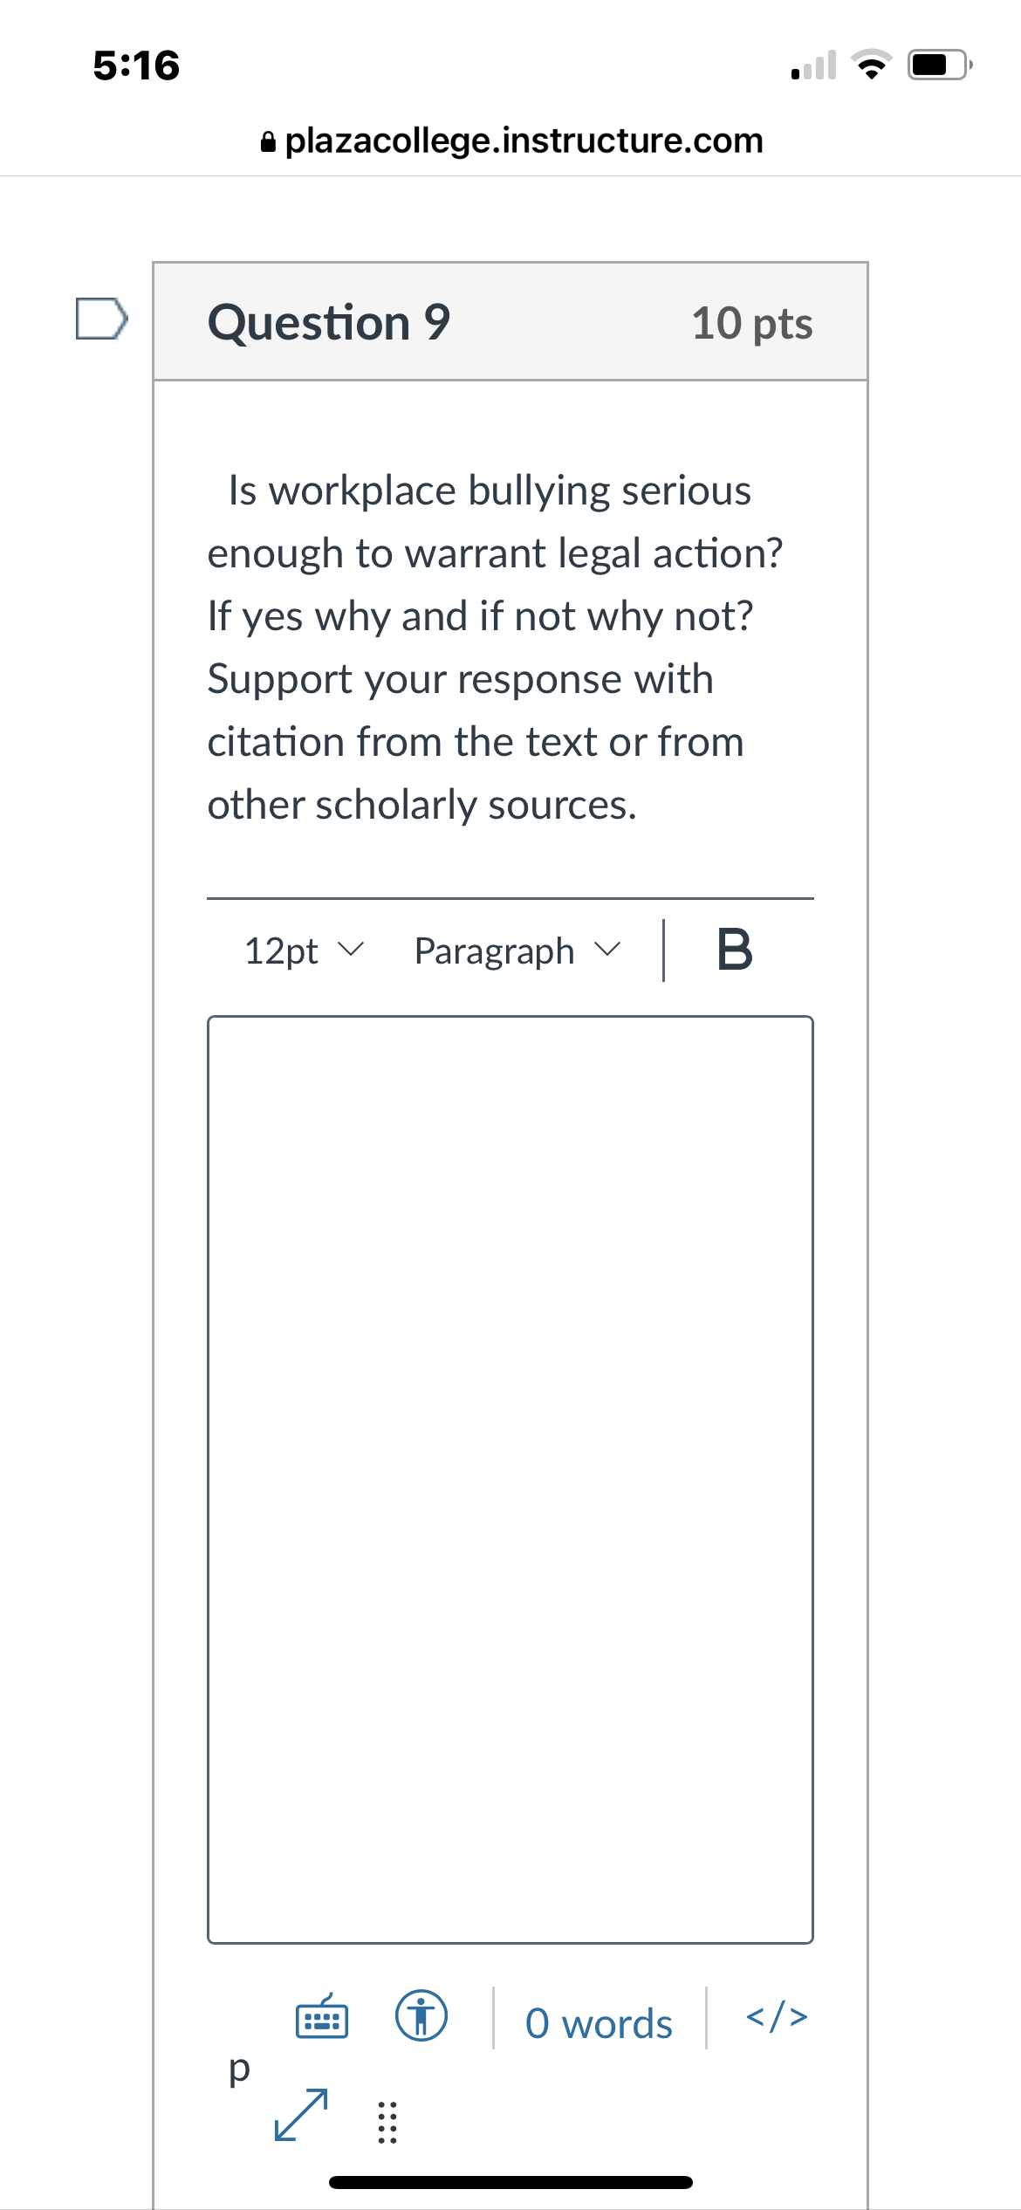This screenshot has width=1021, height=2210.
Task: Expand the editor to fullscreen
Action: coord(301,2115)
